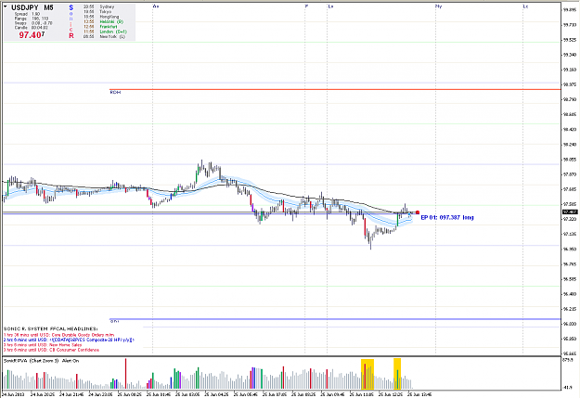Click the red R letter of the SONIC R logo

point(71,35)
